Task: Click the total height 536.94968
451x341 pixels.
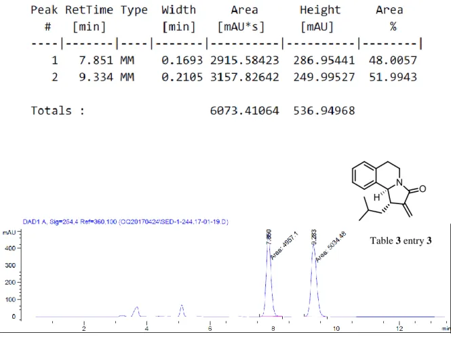Action: point(324,111)
